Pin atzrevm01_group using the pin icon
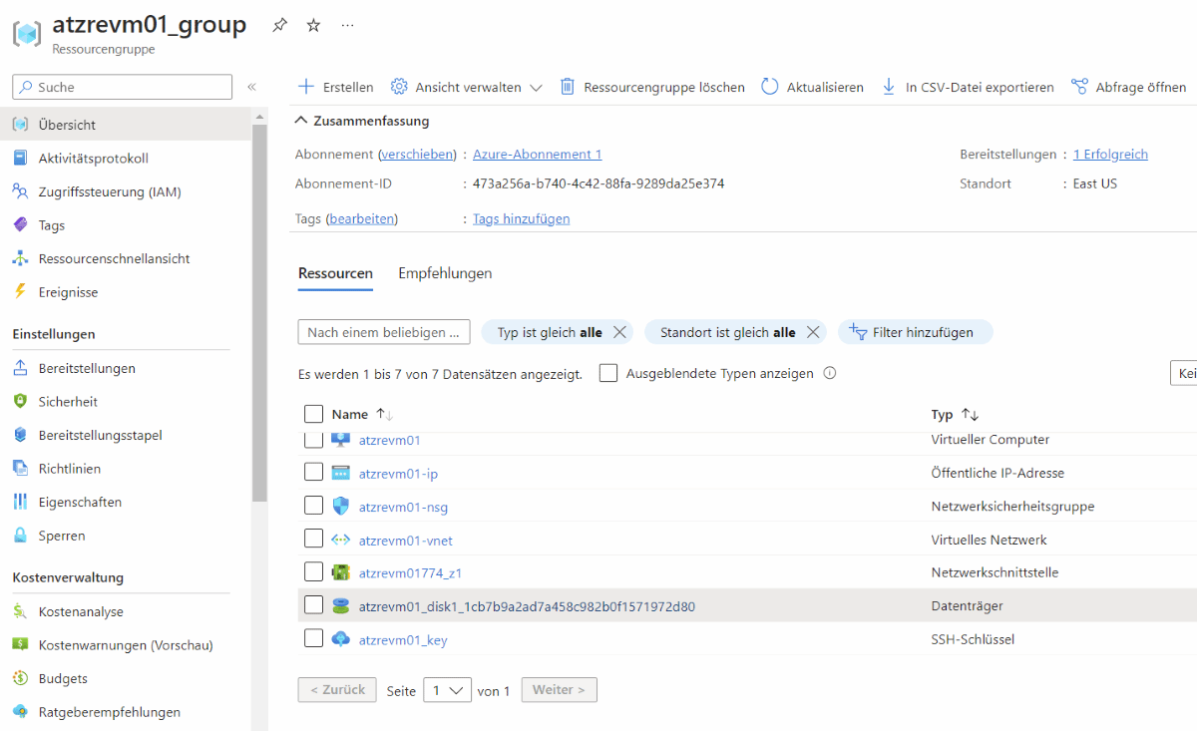The height and width of the screenshot is (731, 1197). [280, 25]
